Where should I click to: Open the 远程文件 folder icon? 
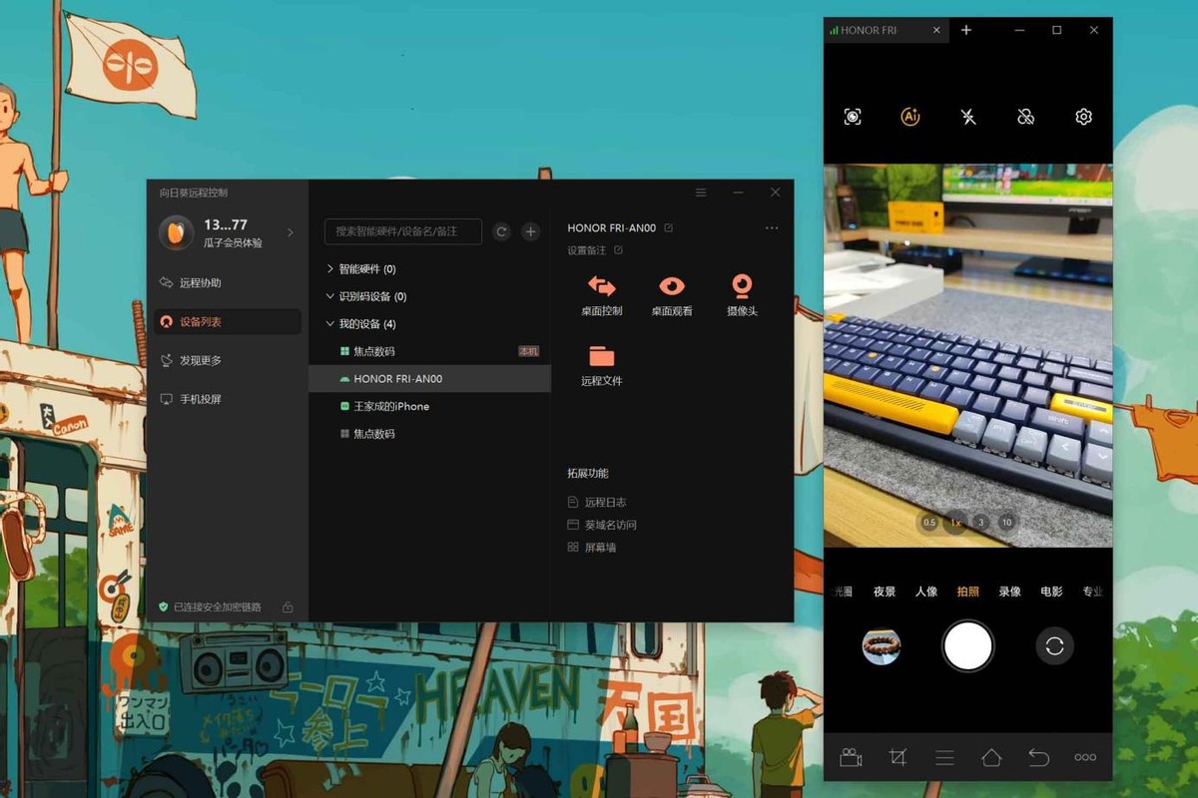pyautogui.click(x=601, y=357)
